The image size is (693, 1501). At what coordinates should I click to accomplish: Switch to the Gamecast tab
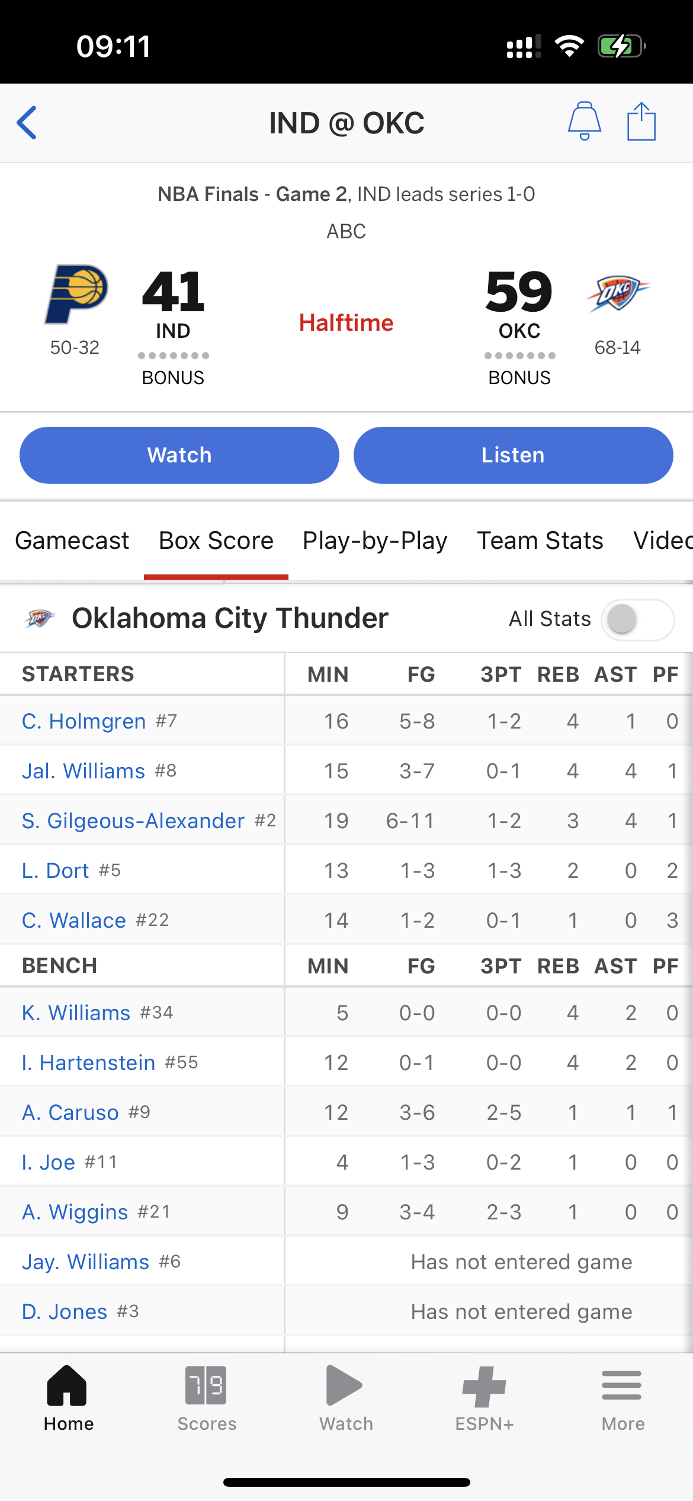point(72,541)
